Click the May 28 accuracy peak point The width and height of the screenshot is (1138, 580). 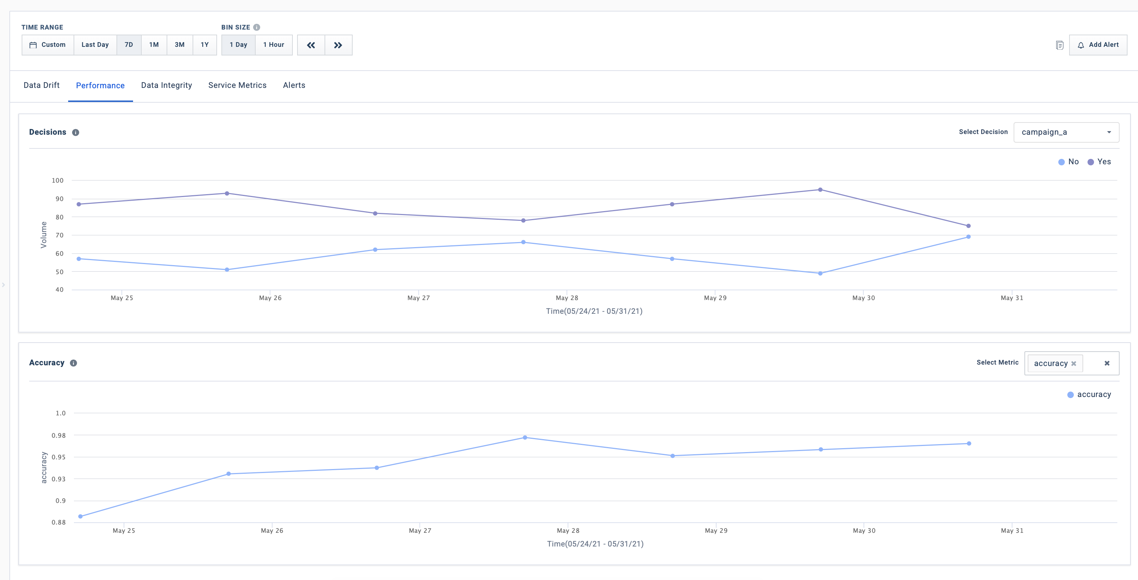(x=525, y=437)
